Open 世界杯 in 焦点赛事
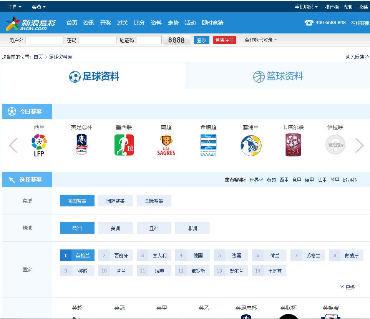 point(256,180)
